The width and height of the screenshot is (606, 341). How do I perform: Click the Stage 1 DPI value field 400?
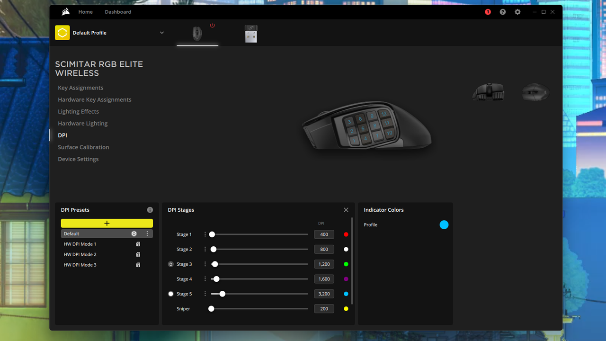tap(324, 234)
